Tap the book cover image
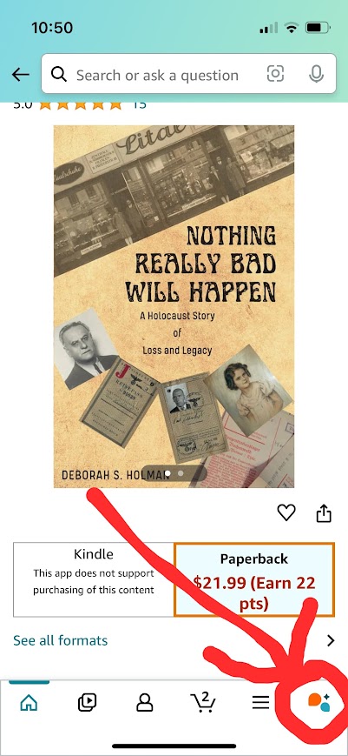The image size is (348, 756). [174, 306]
